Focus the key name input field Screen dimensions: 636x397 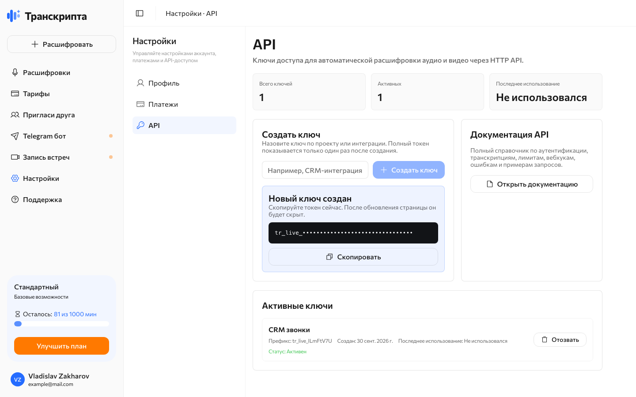point(315,170)
